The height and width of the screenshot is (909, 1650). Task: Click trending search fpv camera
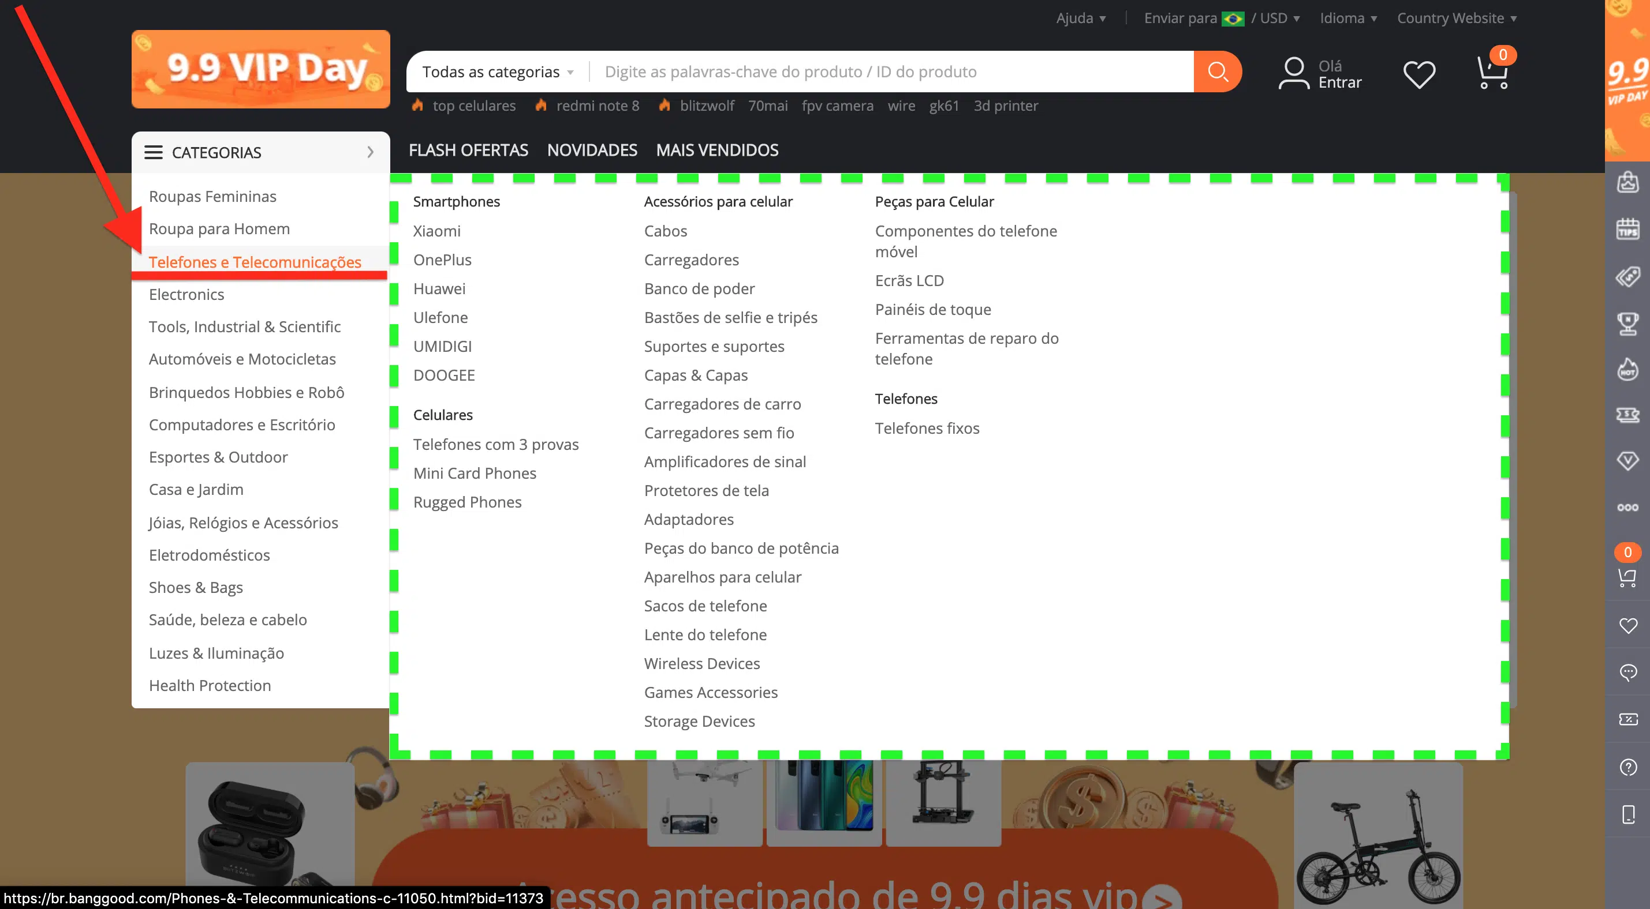pos(837,106)
